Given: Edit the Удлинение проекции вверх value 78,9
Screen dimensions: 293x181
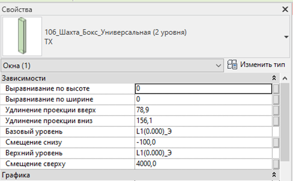Looking at the screenshot, I should pos(203,110).
